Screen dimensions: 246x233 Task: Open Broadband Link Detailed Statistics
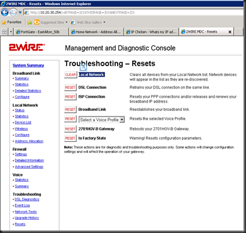click(x=28, y=91)
